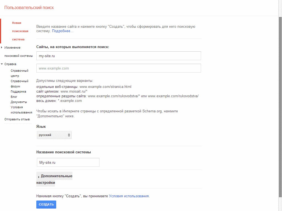Open the "Условия использования" link in the footer text

pos(128,196)
